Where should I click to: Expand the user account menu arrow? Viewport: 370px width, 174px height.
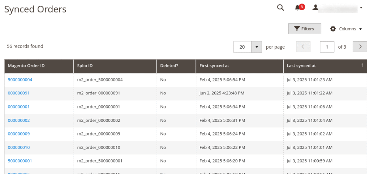tap(361, 8)
